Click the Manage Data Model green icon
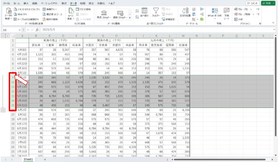This screenshot has height=162, width=278. click(202, 19)
